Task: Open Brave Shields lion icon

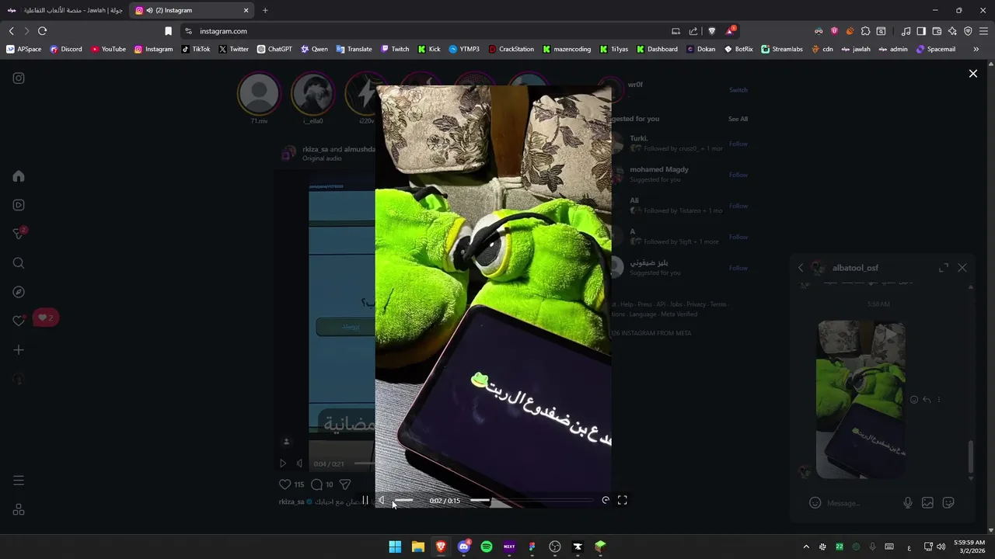Action: 711,31
